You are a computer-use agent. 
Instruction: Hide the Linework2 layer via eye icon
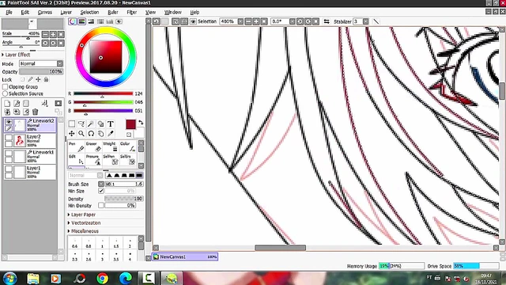pos(9,122)
